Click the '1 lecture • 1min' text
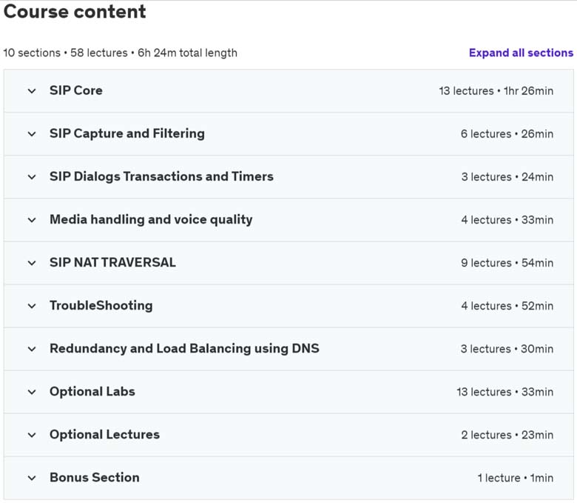Image resolution: width=577 pixels, height=503 pixels. 516,478
